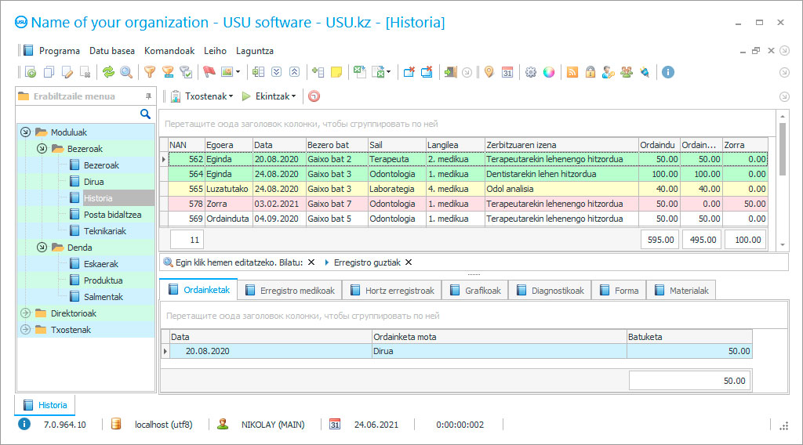Click the map location pin icon

point(489,72)
